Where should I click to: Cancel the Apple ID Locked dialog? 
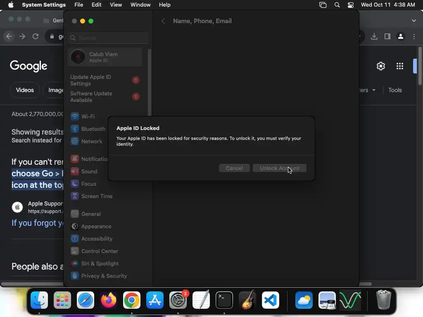point(234,168)
